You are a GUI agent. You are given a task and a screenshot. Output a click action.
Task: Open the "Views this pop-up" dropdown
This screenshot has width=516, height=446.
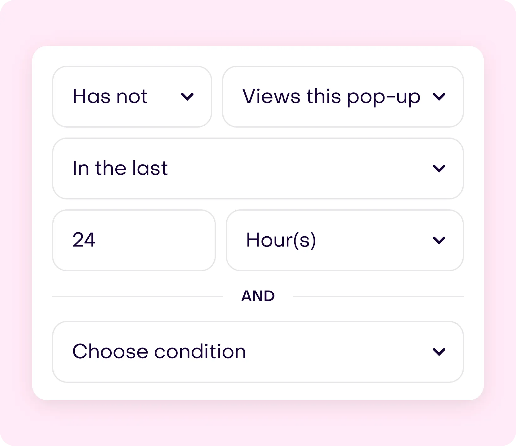click(343, 96)
